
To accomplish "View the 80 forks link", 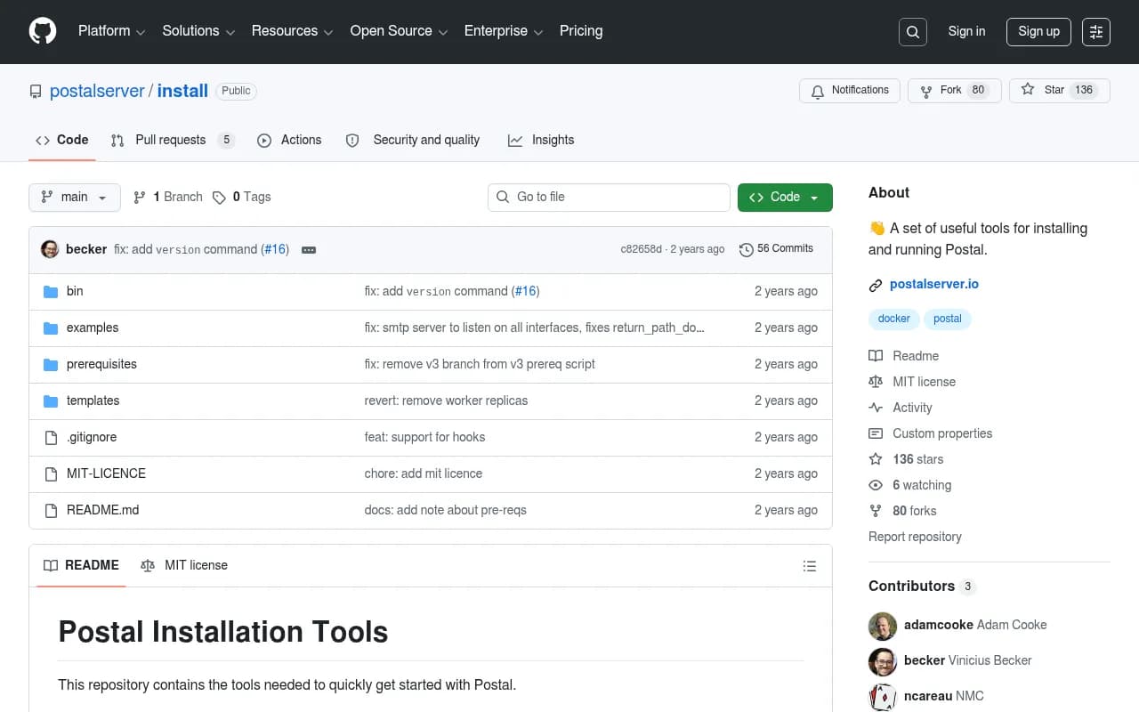I will [x=902, y=511].
